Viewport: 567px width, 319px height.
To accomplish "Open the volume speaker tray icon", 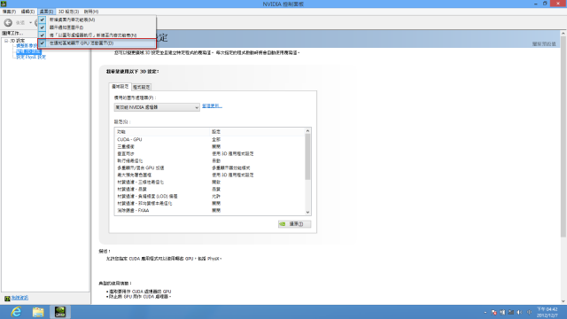I will pos(520,312).
